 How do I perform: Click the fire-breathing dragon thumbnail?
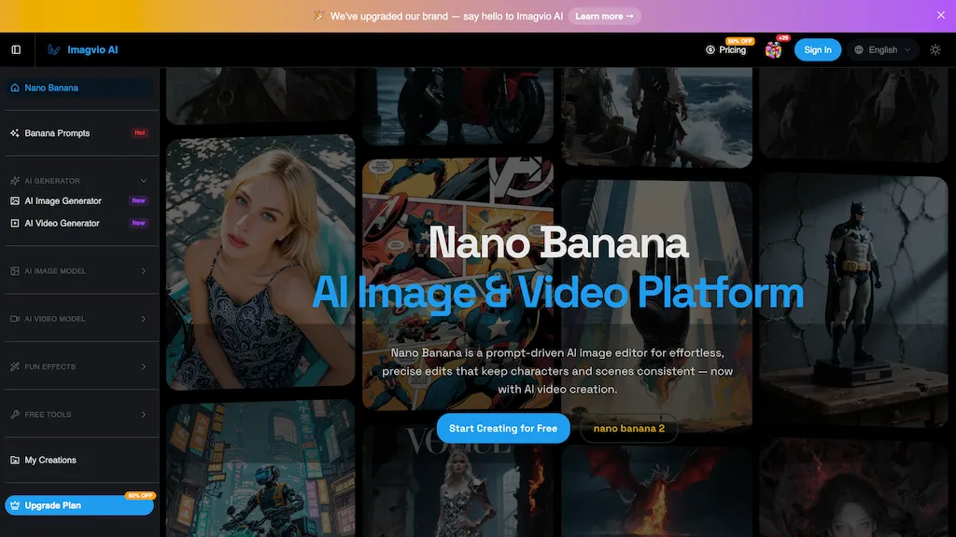coord(656,491)
